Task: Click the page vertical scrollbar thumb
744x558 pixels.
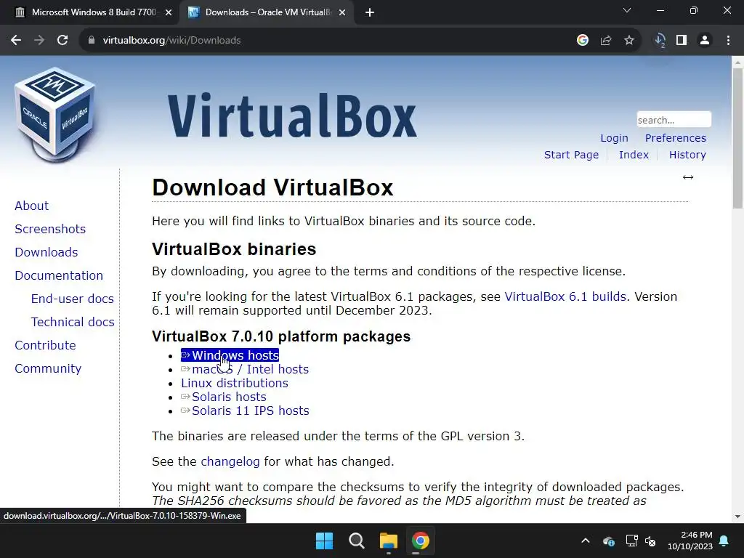Action: [x=737, y=138]
